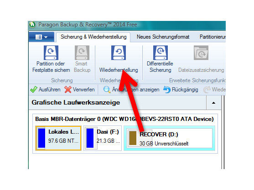Collapse the Grafische Laufwerksanzeige panel
Screen dimensions: 254x190
click(x=214, y=103)
